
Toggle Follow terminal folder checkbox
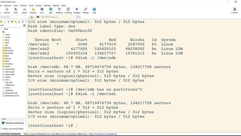tap(0, 128)
